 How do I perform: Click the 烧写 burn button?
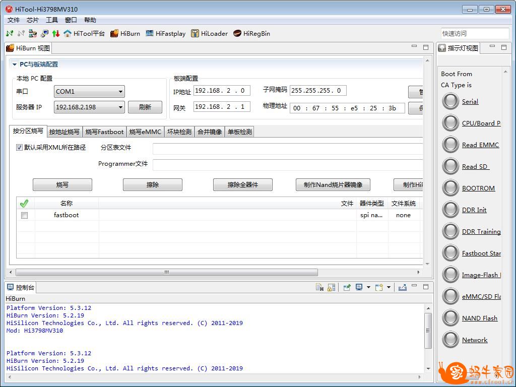(62, 184)
